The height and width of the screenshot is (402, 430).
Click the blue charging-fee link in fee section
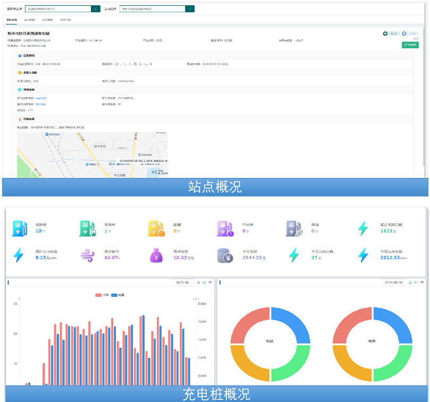(41, 98)
